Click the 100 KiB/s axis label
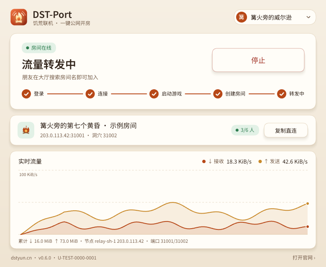326x267 pixels. [28, 175]
